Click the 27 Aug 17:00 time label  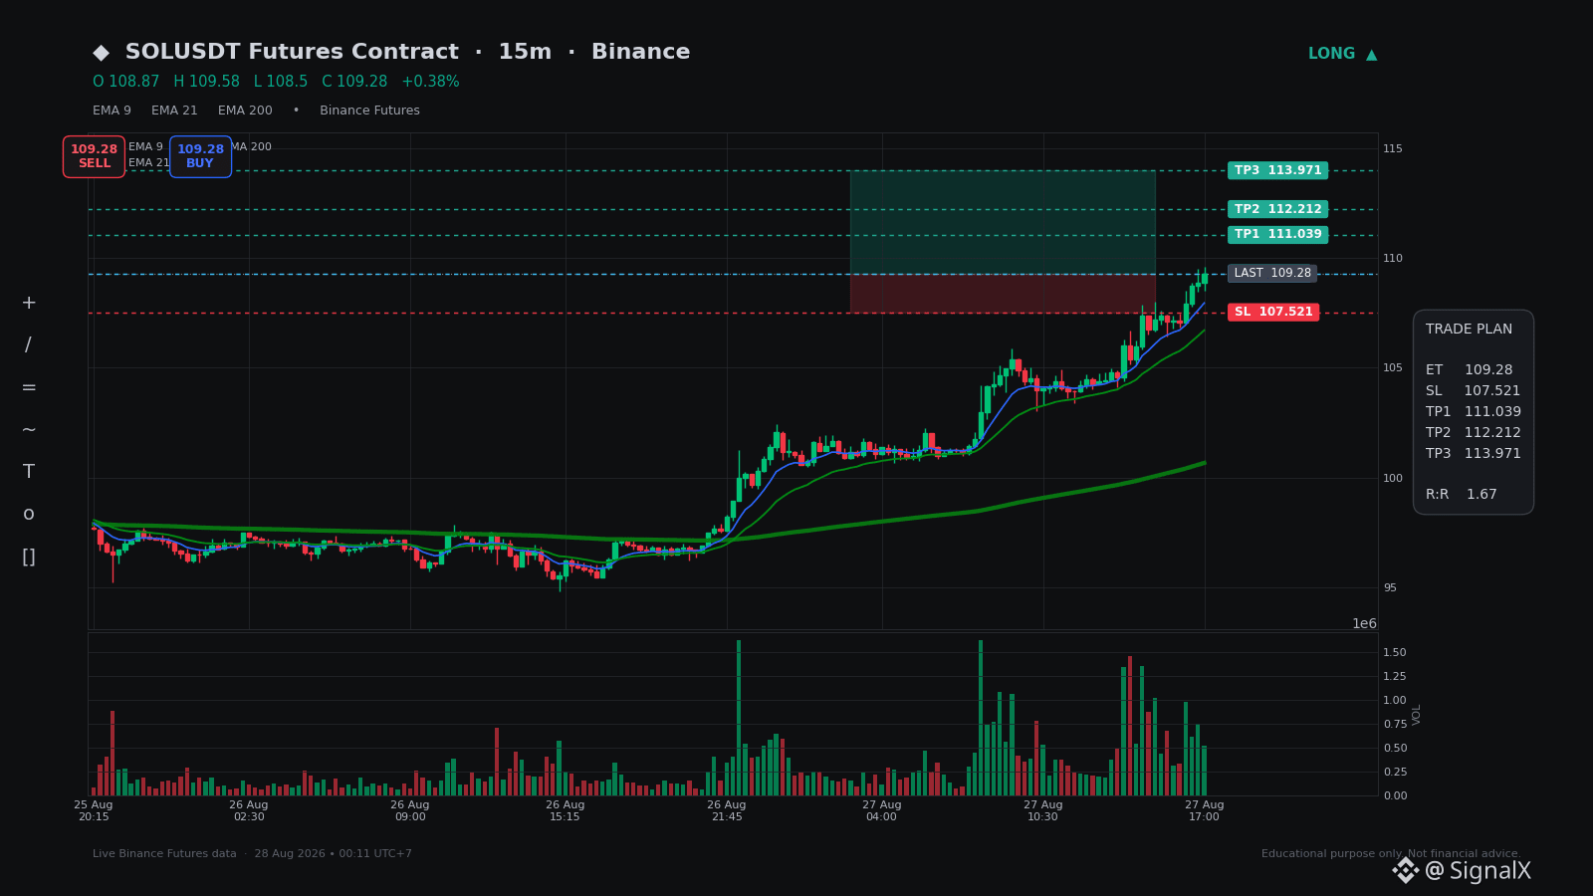click(x=1205, y=810)
